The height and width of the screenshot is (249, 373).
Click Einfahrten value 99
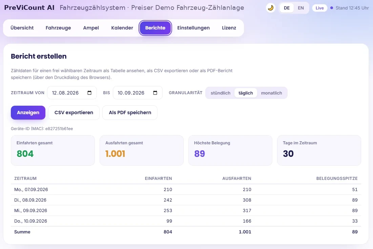pyautogui.click(x=169, y=221)
